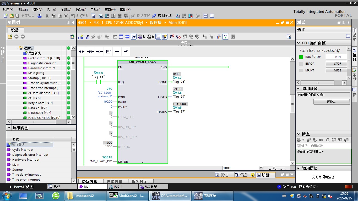Click the cut scissors icon
This screenshot has height=201, width=358.
point(47,16)
